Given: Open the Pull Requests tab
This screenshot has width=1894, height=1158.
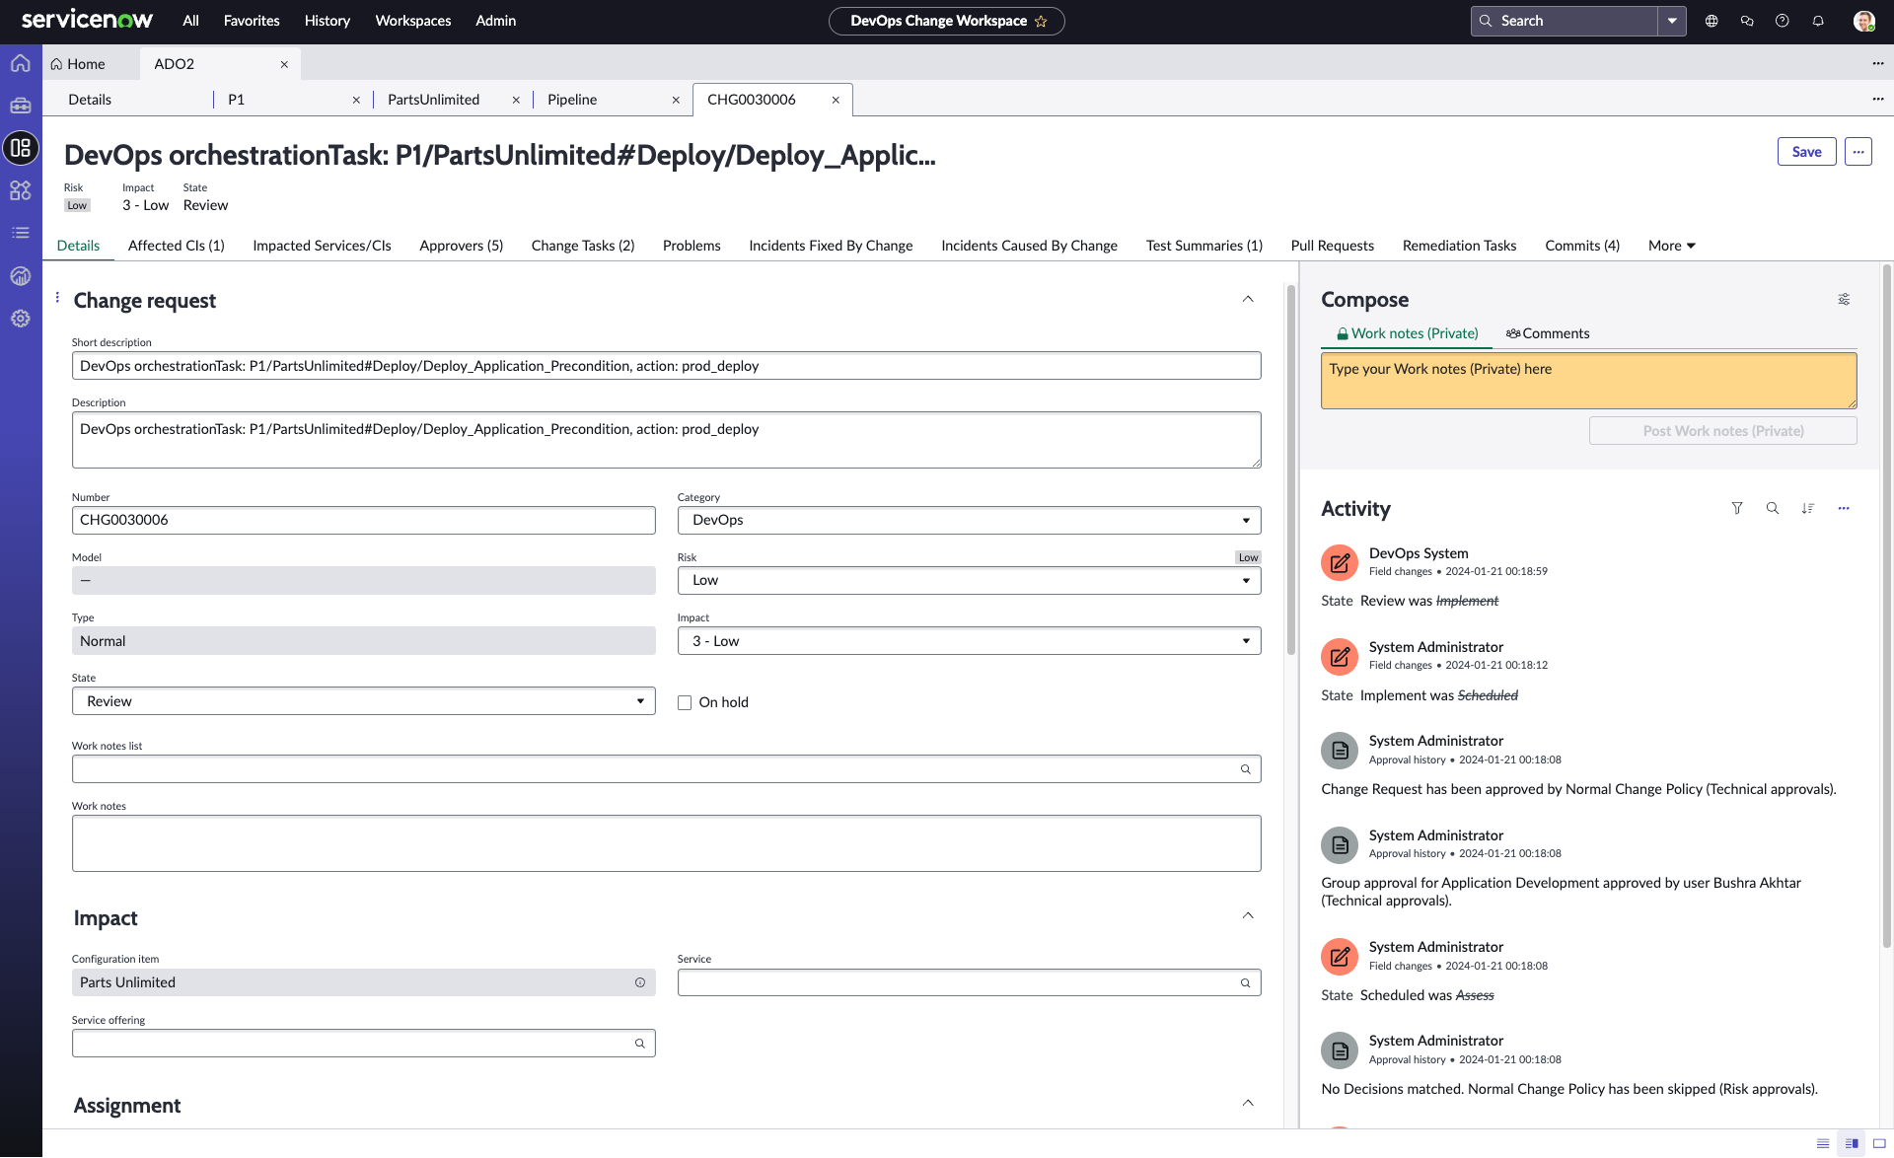Looking at the screenshot, I should [1333, 246].
